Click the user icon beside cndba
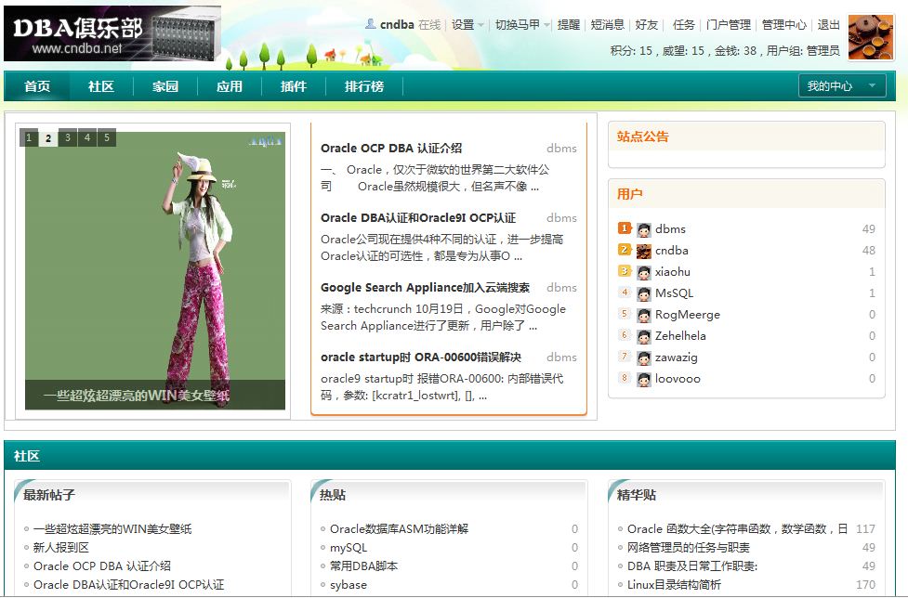 (x=371, y=24)
